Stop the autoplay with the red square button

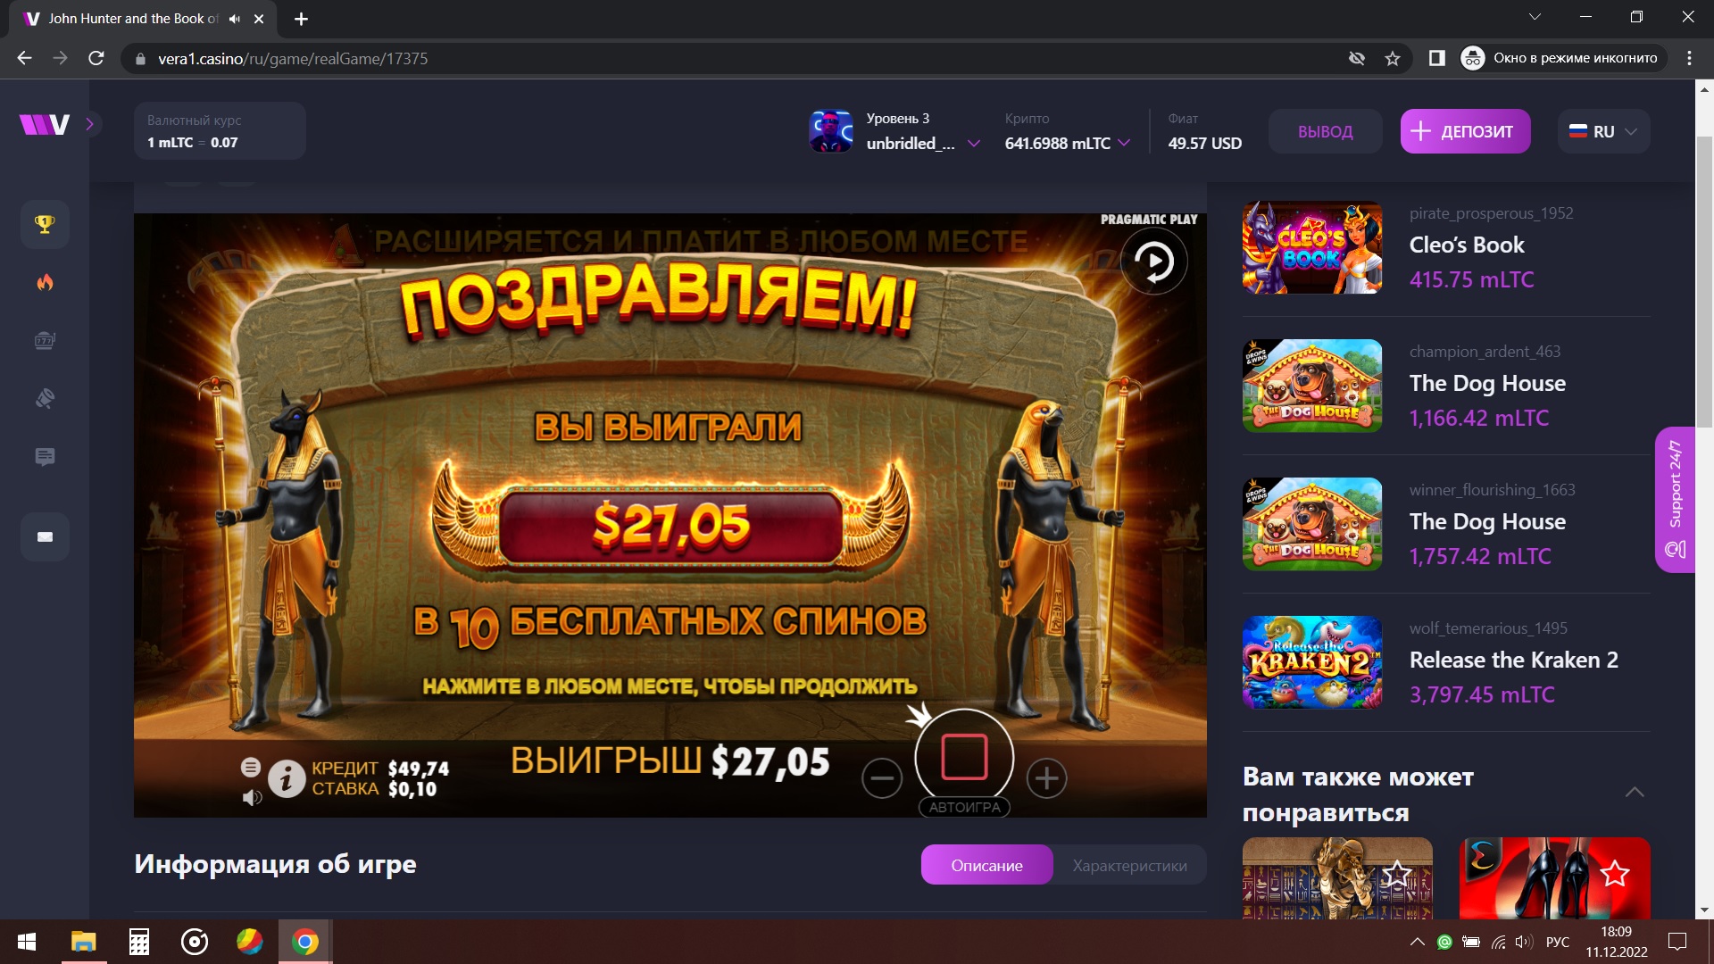click(x=964, y=758)
